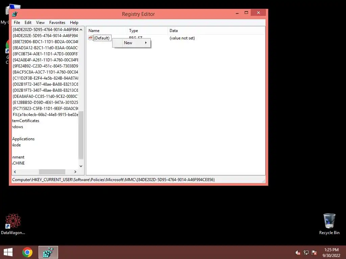Open the Action Center flag icon
This screenshot has height=259, width=346.
[314, 253]
